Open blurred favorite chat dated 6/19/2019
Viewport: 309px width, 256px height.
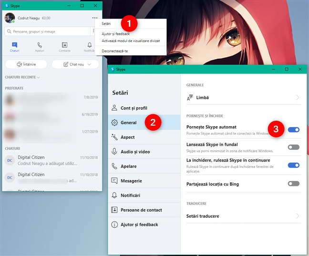[x=51, y=117]
